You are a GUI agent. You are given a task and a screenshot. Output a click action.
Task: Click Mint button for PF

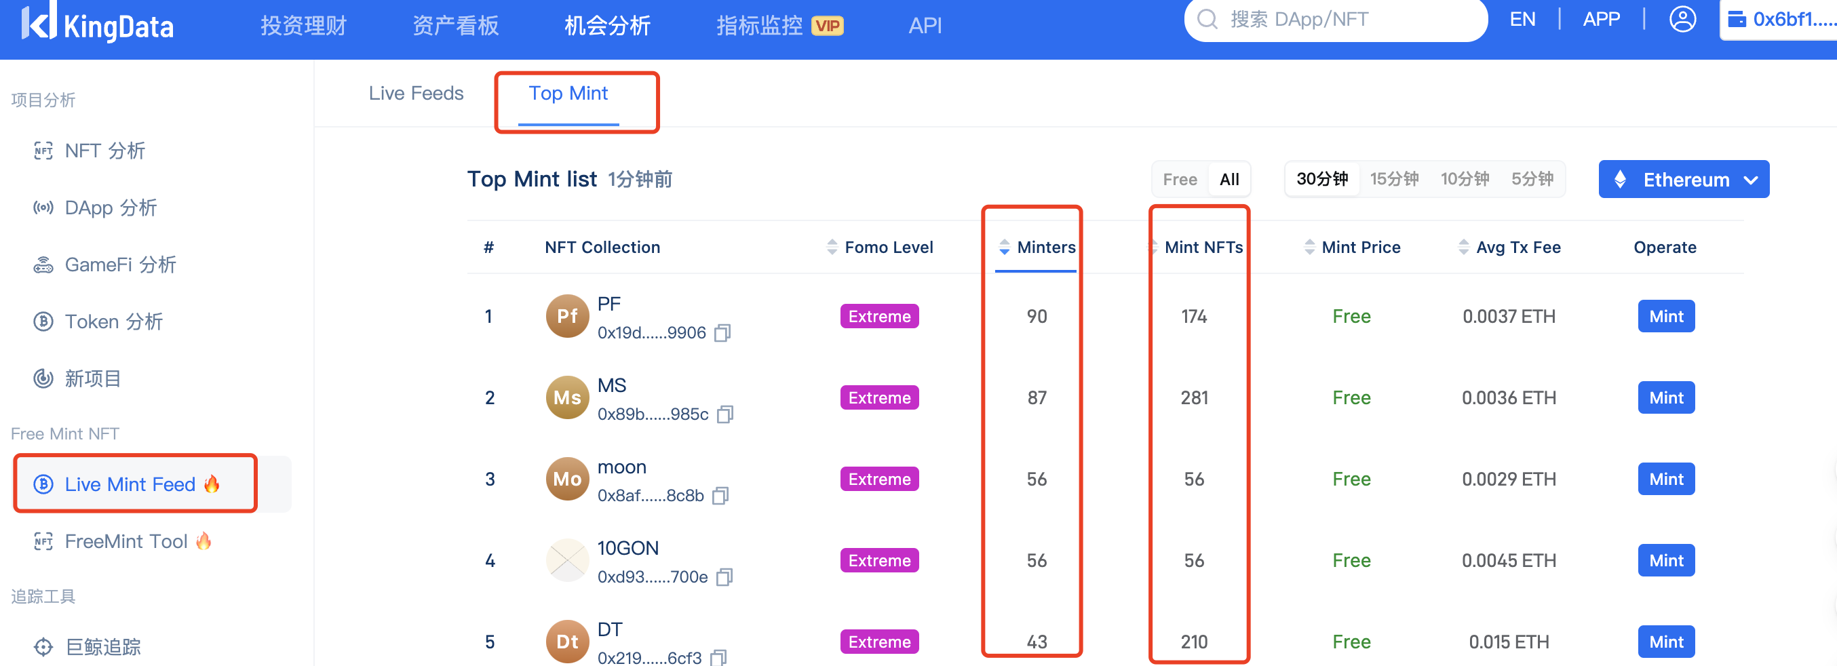coord(1666,316)
